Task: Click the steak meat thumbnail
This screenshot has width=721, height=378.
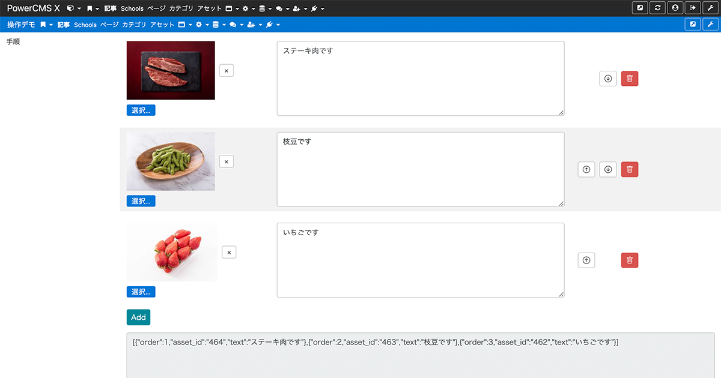Action: pos(171,70)
